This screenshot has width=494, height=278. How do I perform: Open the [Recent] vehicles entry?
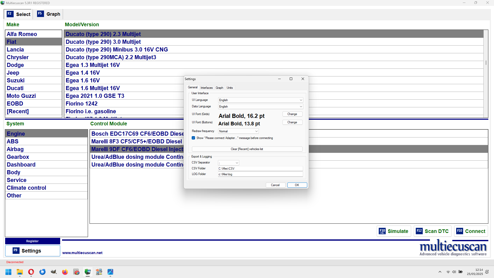pos(33,111)
